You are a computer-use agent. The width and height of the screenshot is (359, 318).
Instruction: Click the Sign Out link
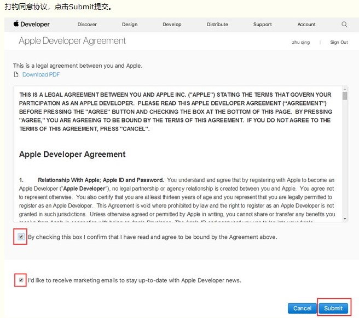pos(339,42)
